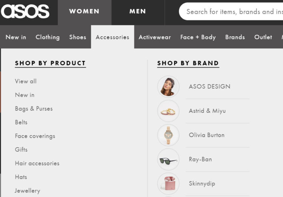Switch to the MEN section tab
This screenshot has width=283, height=197.
tap(137, 12)
